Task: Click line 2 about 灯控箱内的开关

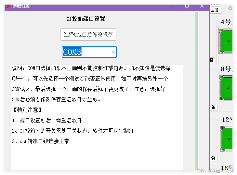Action: [x=73, y=131]
